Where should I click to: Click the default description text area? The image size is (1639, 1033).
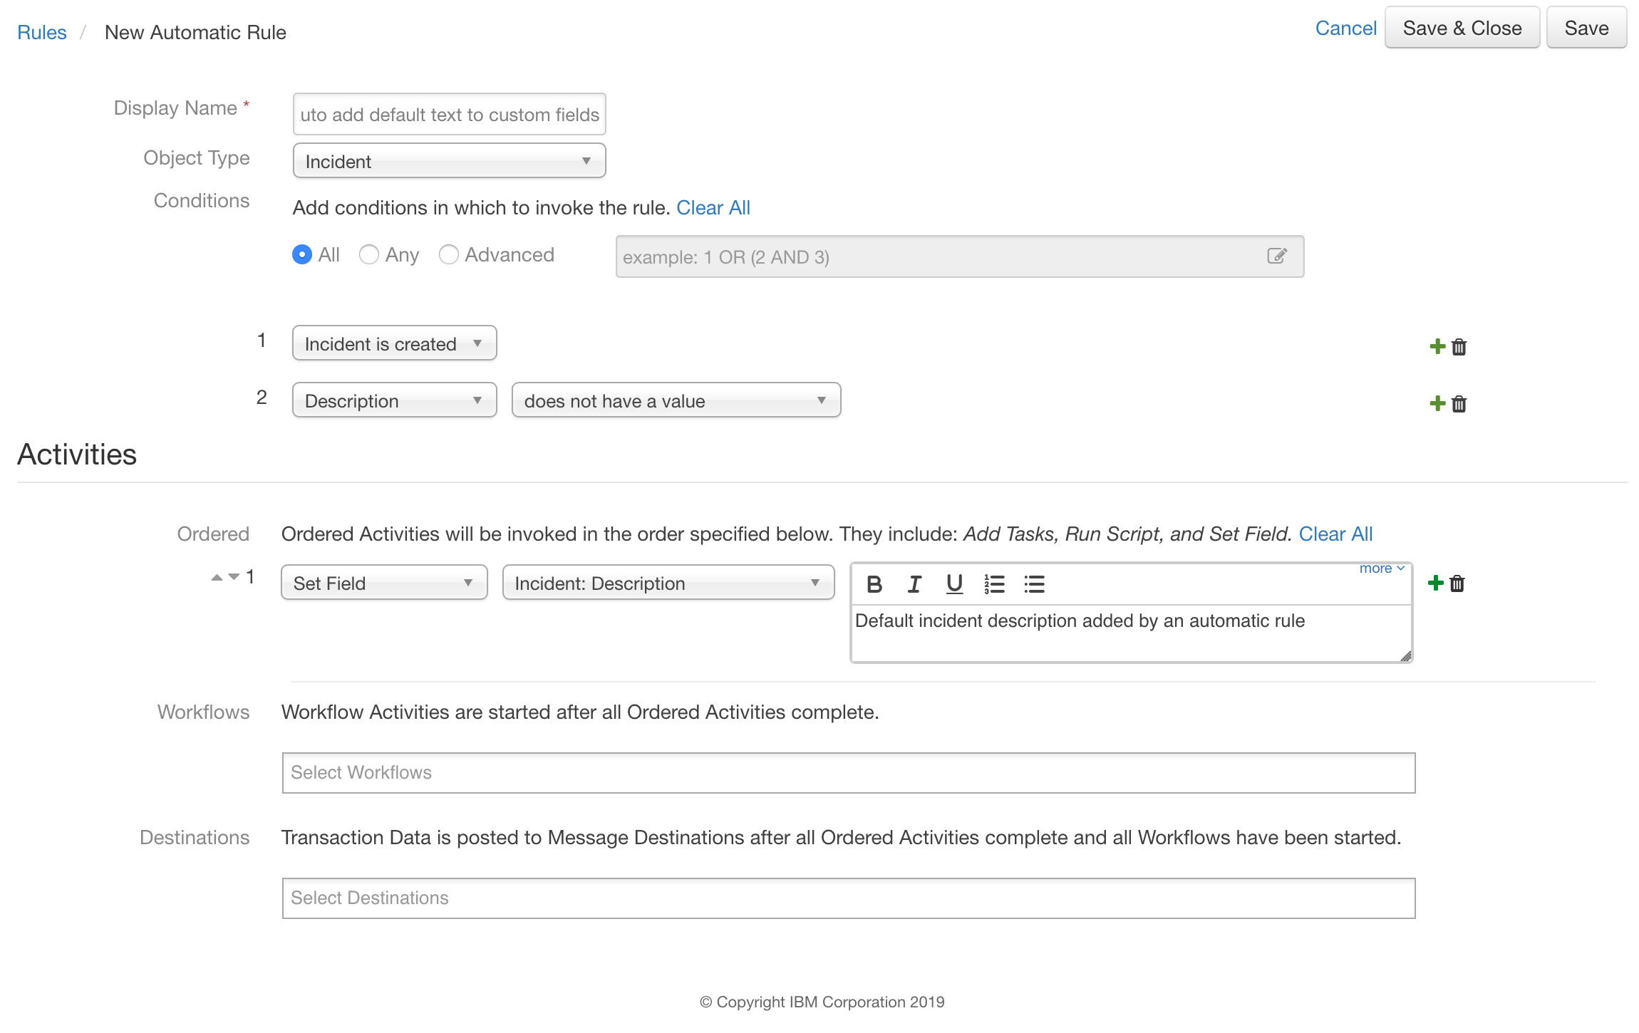pyautogui.click(x=1131, y=633)
